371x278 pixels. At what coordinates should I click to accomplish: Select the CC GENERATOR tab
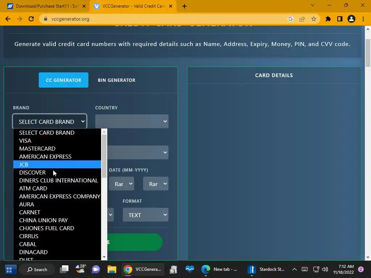point(63,80)
